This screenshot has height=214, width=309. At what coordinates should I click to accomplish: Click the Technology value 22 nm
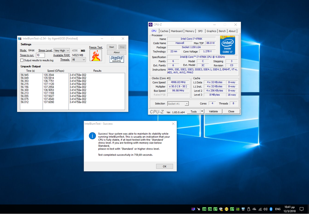click(x=174, y=51)
